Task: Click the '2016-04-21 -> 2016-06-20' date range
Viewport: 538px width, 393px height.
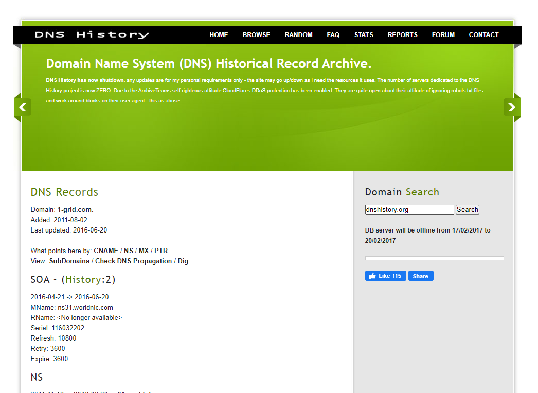Action: pyautogui.click(x=69, y=297)
